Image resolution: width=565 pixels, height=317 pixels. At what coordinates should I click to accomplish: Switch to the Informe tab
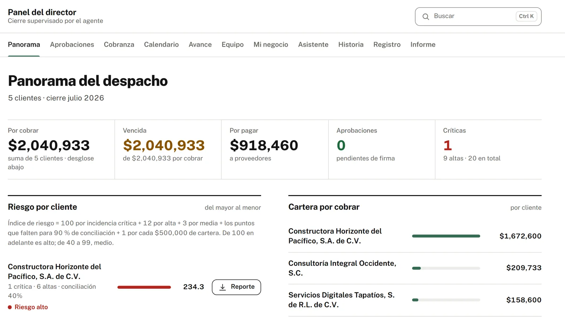pyautogui.click(x=423, y=45)
